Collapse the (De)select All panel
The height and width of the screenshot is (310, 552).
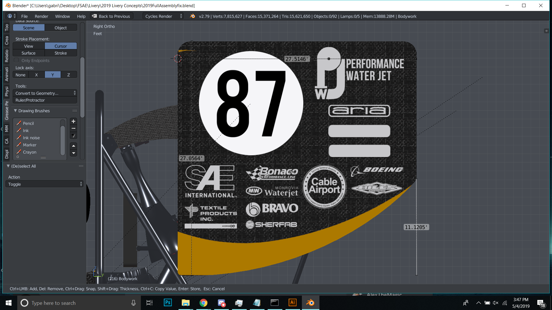pos(8,166)
